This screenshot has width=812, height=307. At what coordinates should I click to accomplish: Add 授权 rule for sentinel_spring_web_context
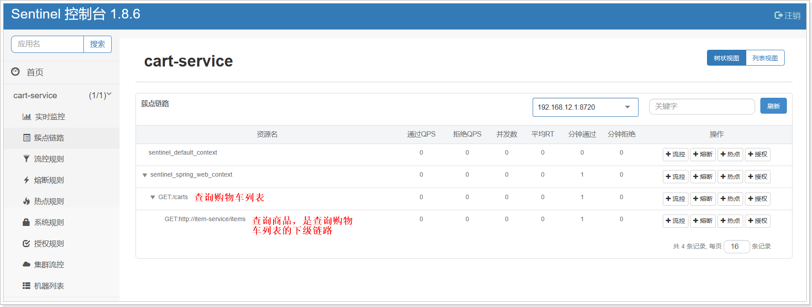757,177
